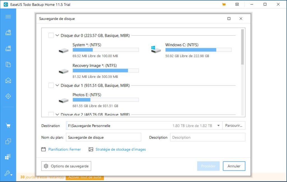Click the calendar icon next to Planification
The image size is (287, 182).
[x=43, y=149]
